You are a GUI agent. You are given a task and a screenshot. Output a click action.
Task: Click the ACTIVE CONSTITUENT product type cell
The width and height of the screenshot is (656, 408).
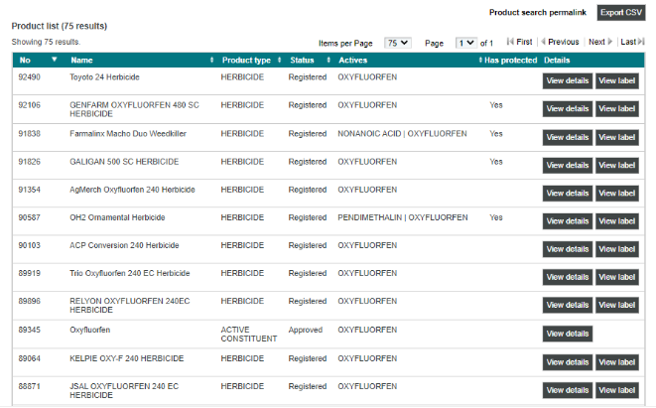249,334
